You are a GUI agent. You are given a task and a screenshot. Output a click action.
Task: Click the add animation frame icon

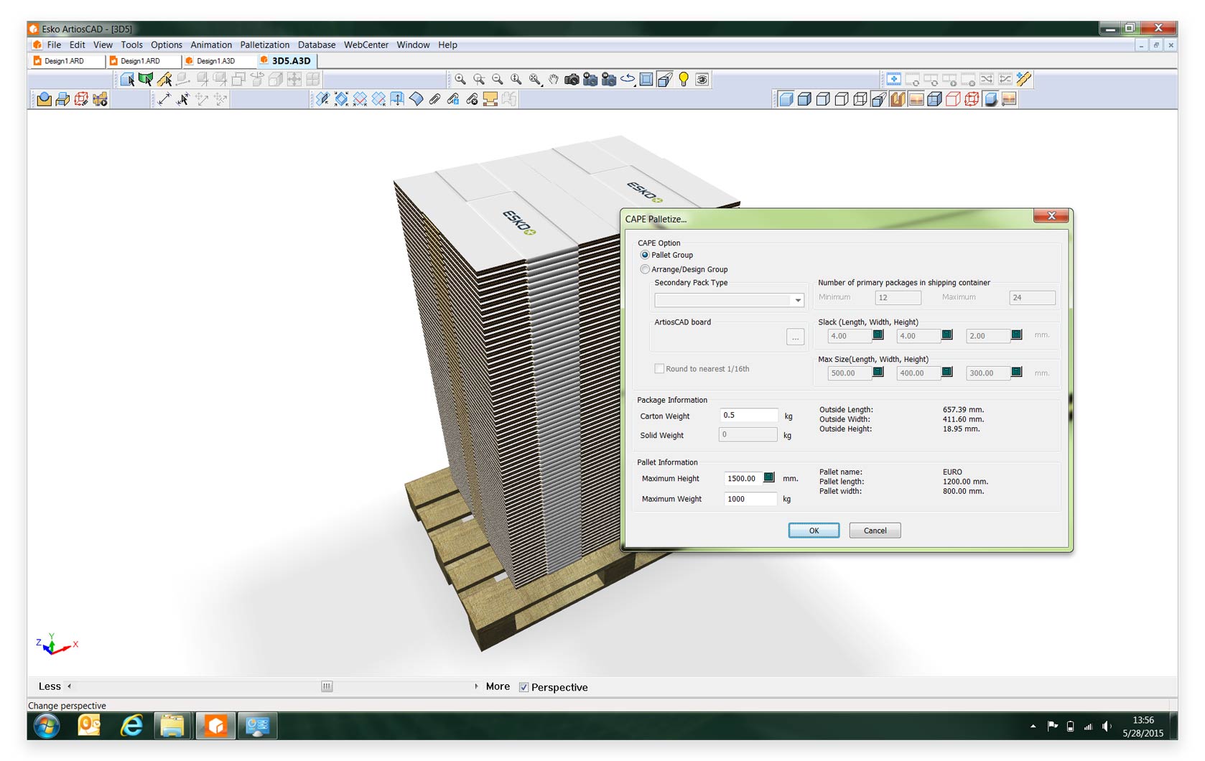click(893, 80)
